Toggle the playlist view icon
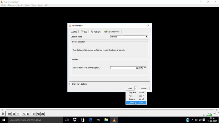Image resolution: width=219 pixels, height=123 pixels. pos(34,114)
